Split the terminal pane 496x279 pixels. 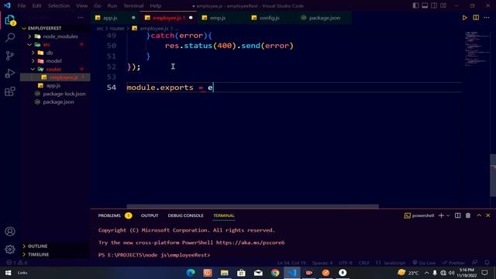point(458,215)
